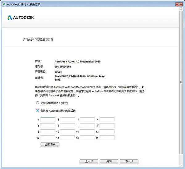The height and width of the screenshot is (169, 185).
Task: Select the 立即连接并激活 radio option
Action: pos(37,103)
